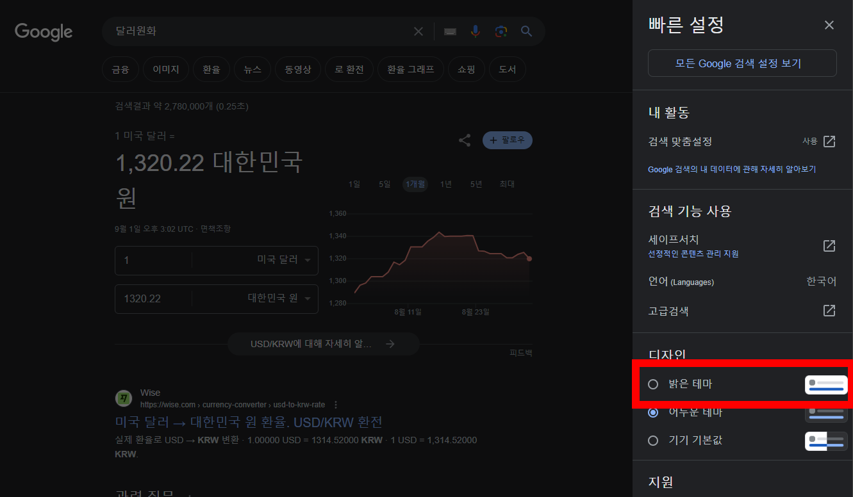The width and height of the screenshot is (853, 497).
Task: Click the 세이프서치 row label
Action: pos(674,240)
